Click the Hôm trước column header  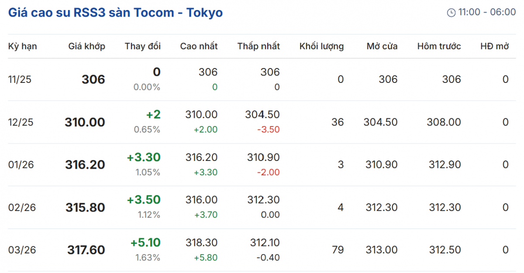click(439, 46)
